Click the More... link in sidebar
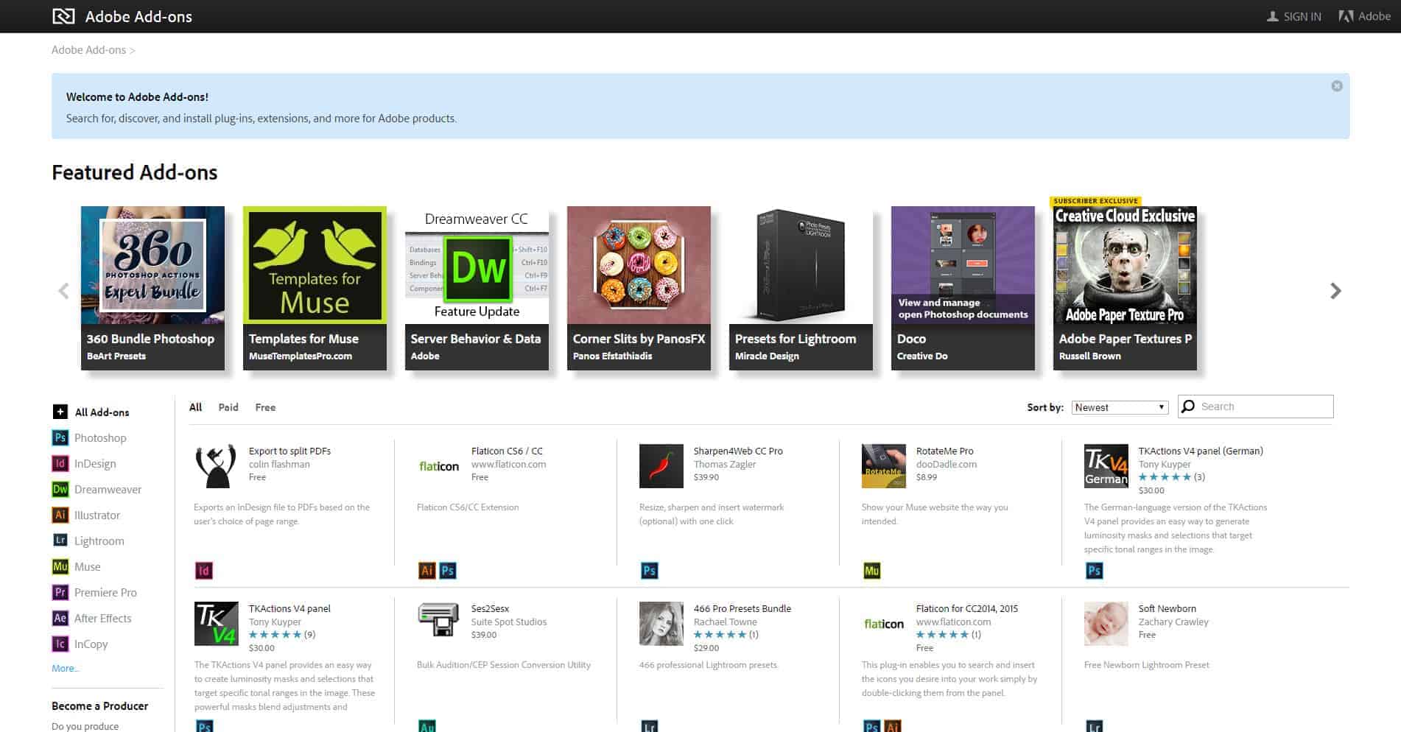Viewport: 1401px width, 732px height. (x=65, y=668)
